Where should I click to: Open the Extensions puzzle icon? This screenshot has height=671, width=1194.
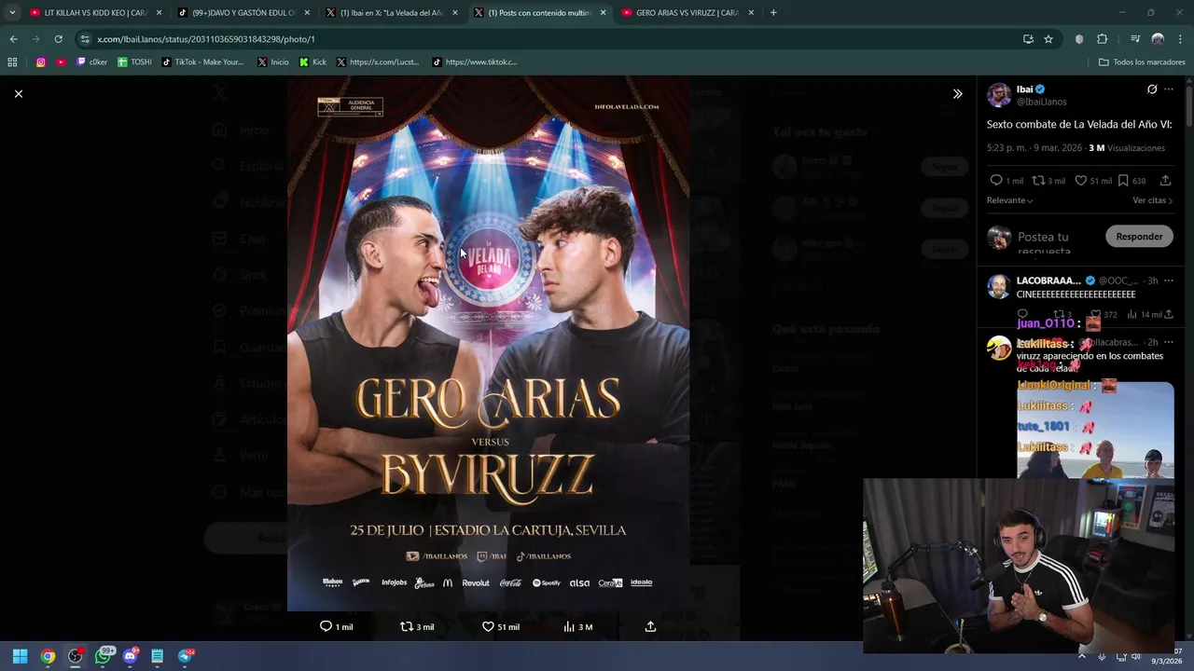pos(1103,39)
